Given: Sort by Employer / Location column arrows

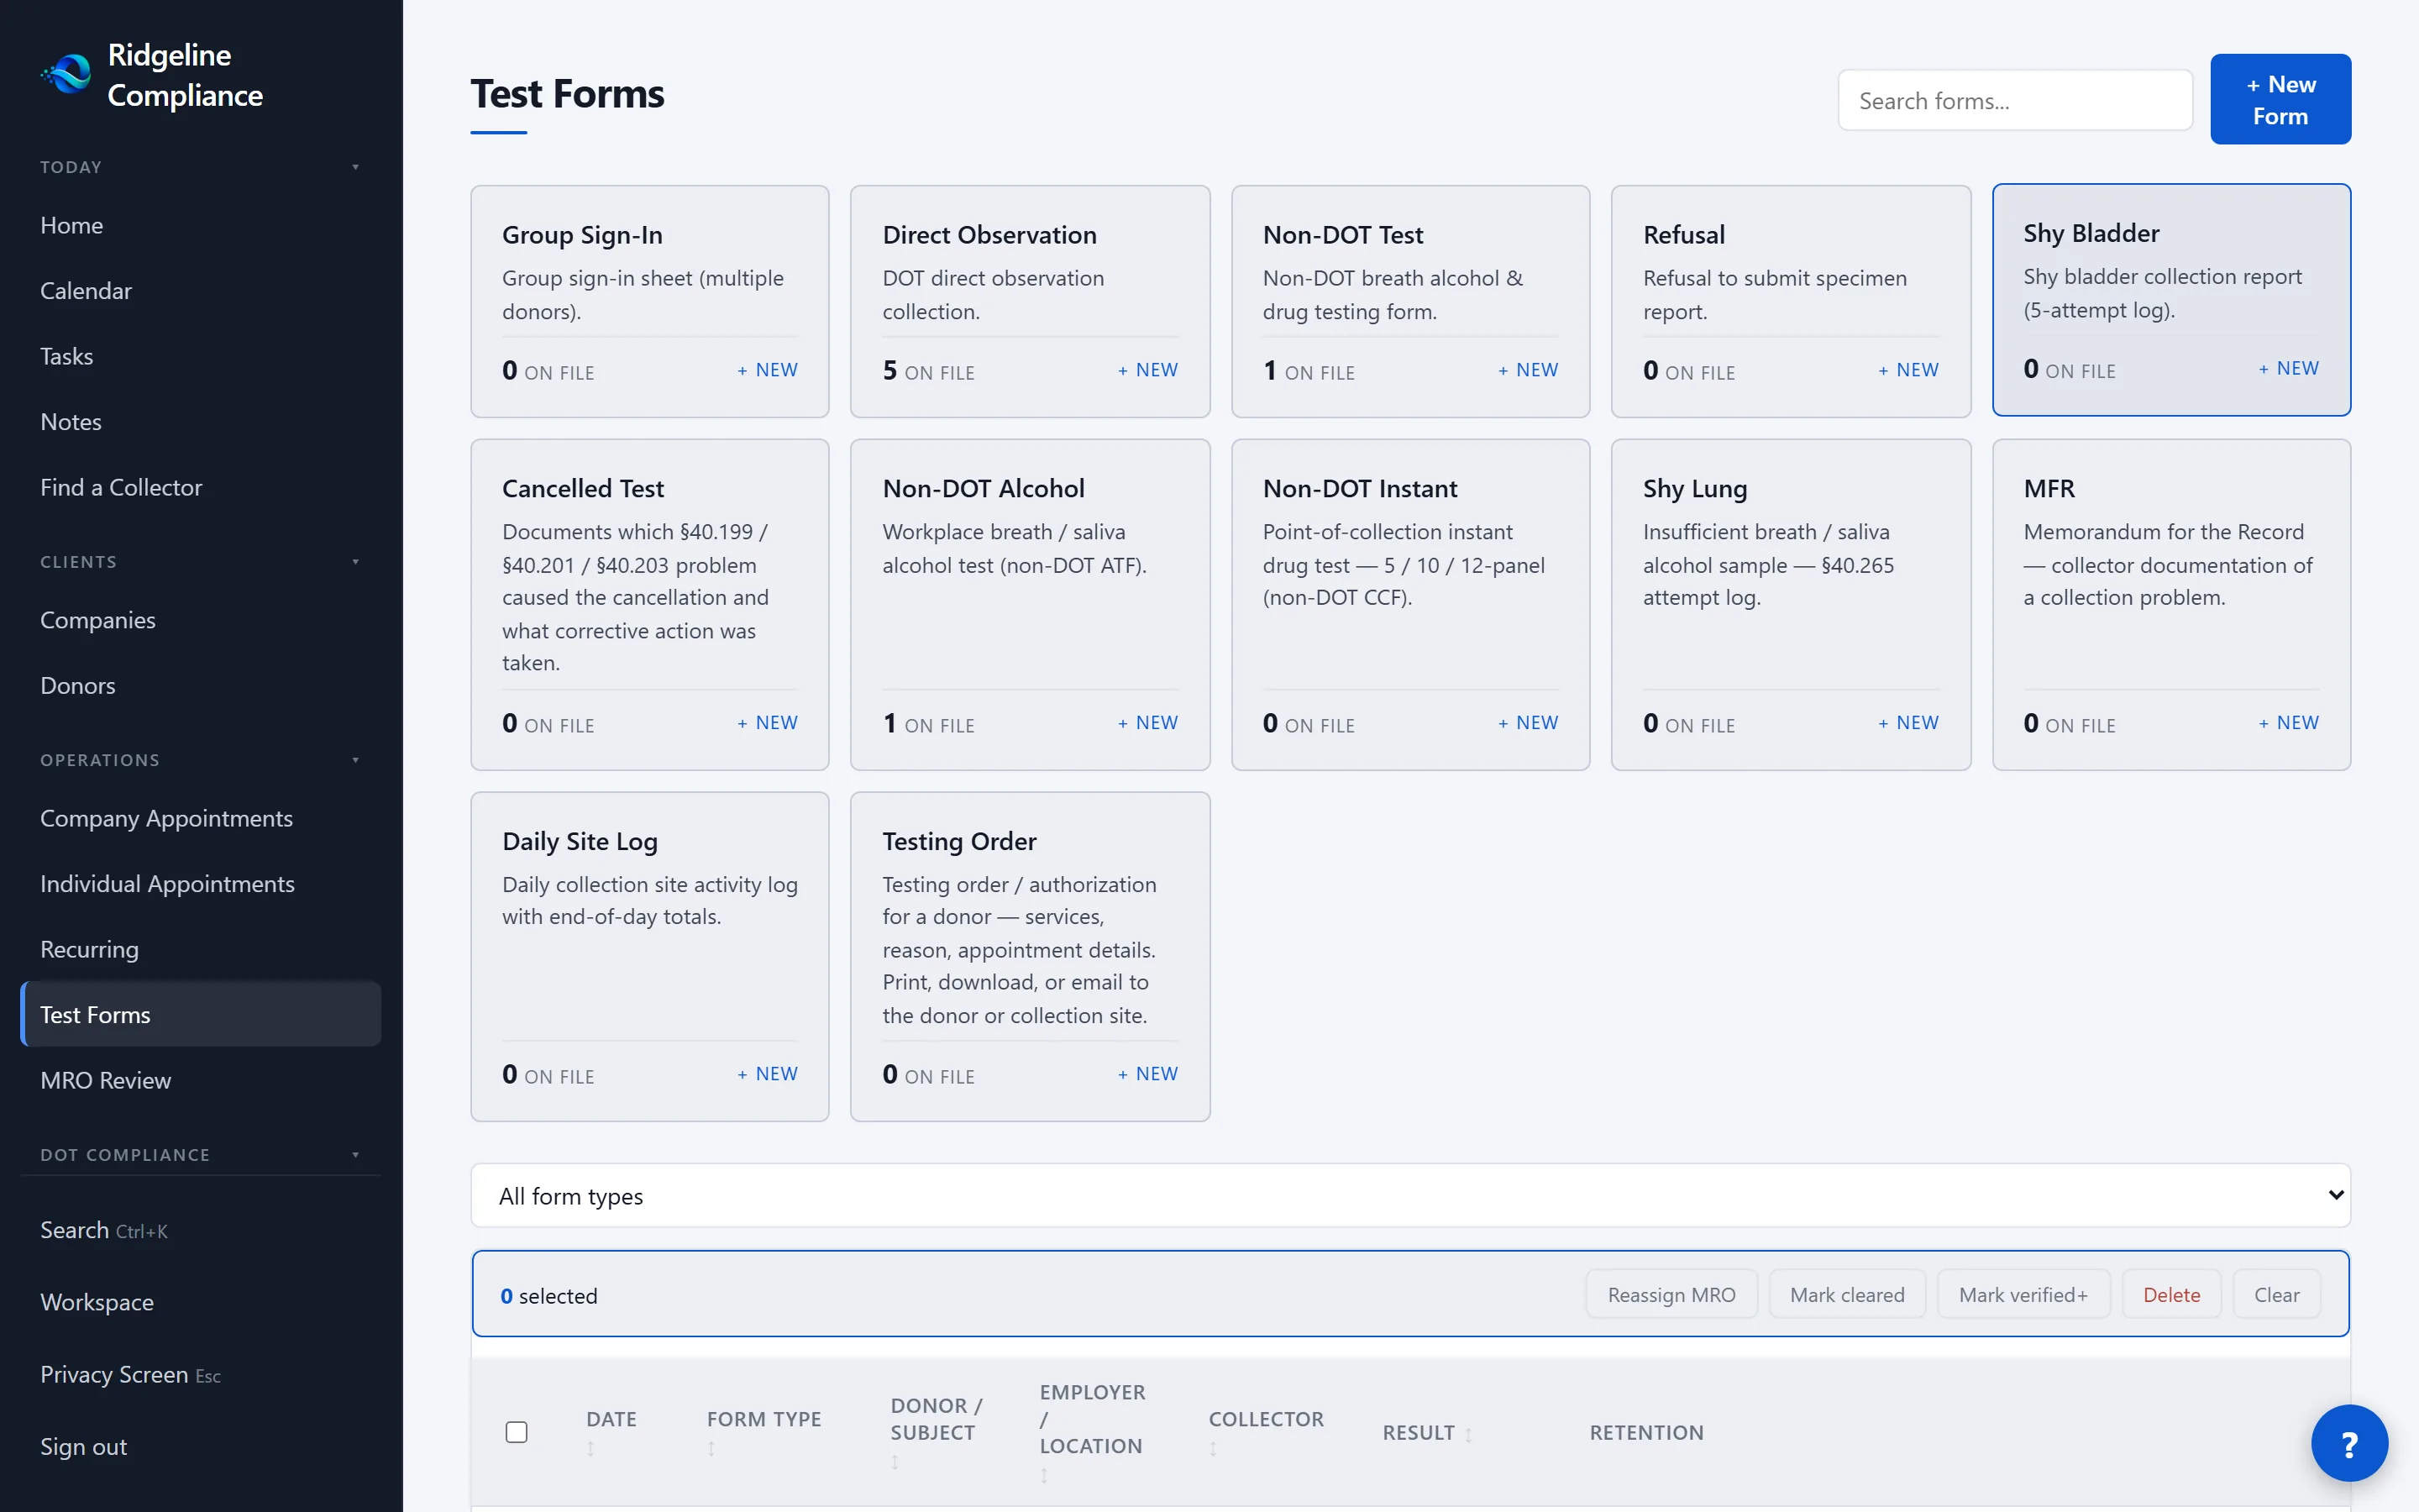Looking at the screenshot, I should pos(1045,1475).
